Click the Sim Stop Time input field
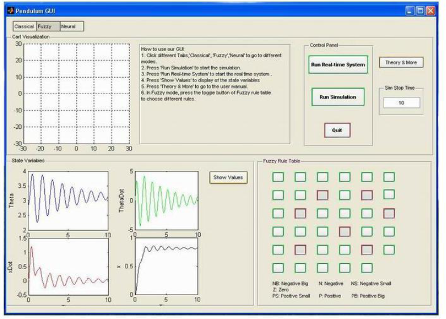This screenshot has height=319, width=446. pyautogui.click(x=401, y=103)
